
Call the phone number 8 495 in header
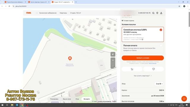pos(144,13)
